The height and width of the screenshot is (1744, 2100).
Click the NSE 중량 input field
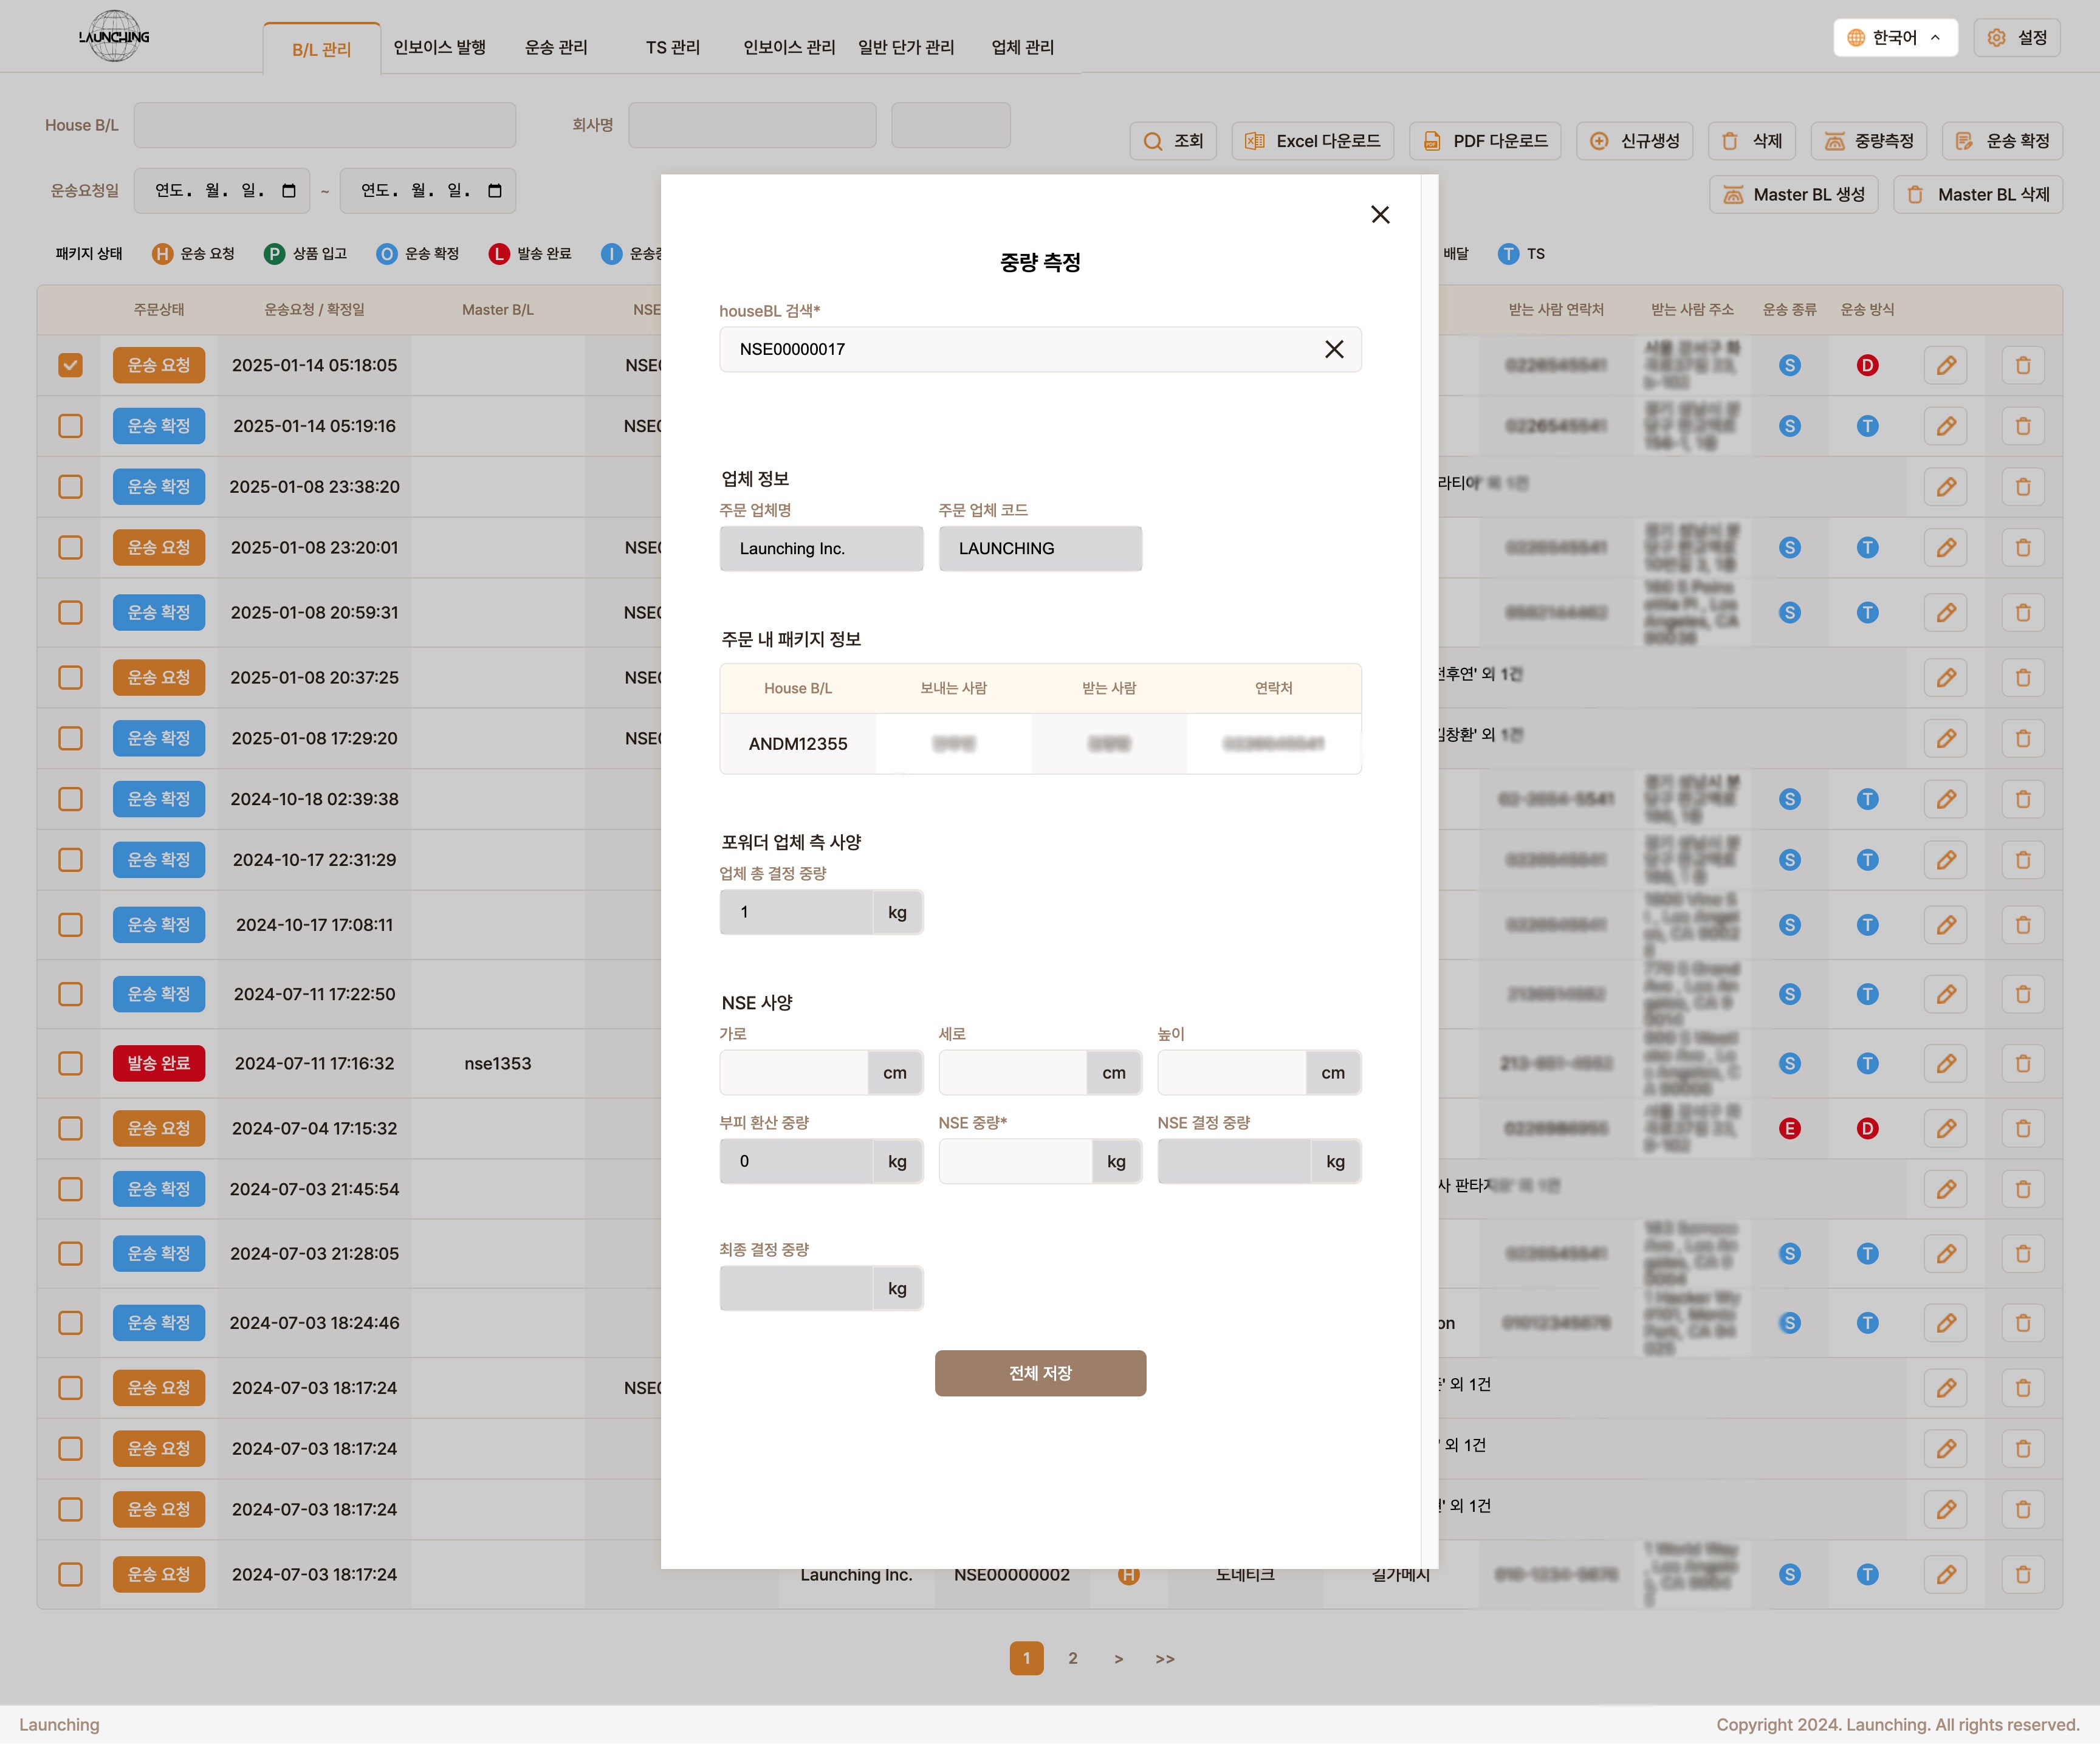1015,1161
